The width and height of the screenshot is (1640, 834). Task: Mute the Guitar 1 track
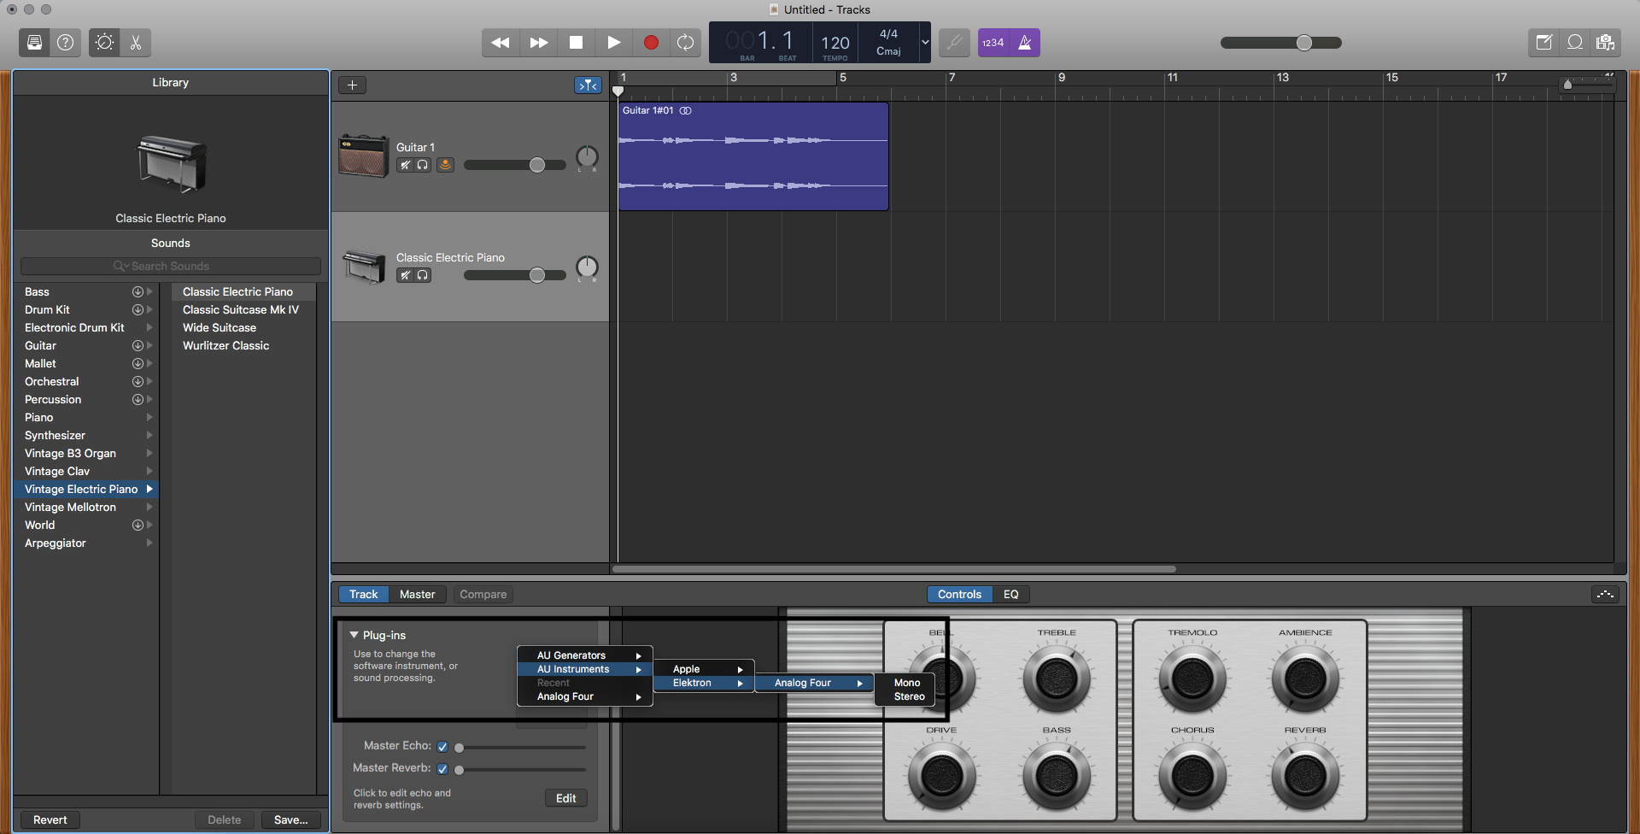406,165
